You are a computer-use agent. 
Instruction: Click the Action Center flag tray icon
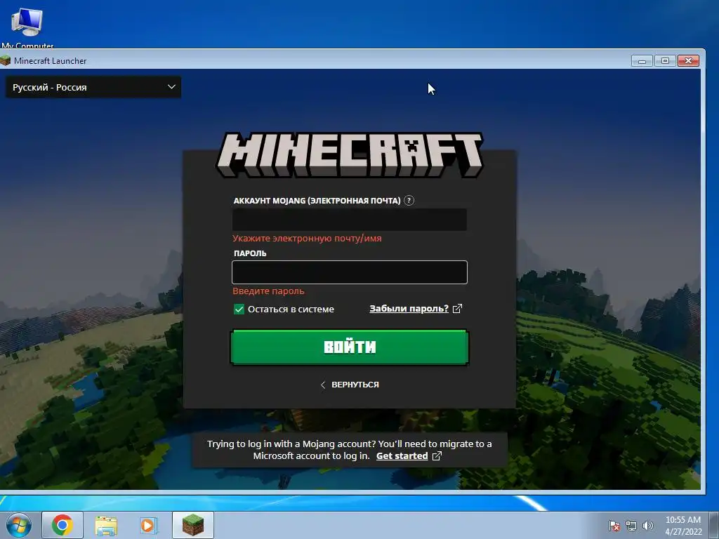(x=614, y=526)
